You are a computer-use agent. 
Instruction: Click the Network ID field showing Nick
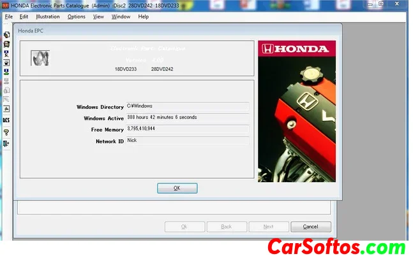click(186, 141)
